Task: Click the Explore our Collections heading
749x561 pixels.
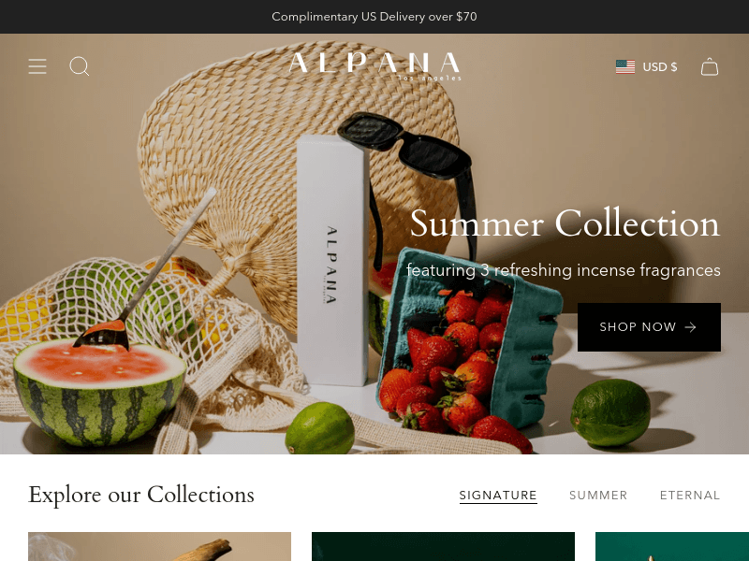Action: coord(141,495)
